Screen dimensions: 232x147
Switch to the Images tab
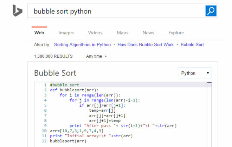click(x=66, y=33)
